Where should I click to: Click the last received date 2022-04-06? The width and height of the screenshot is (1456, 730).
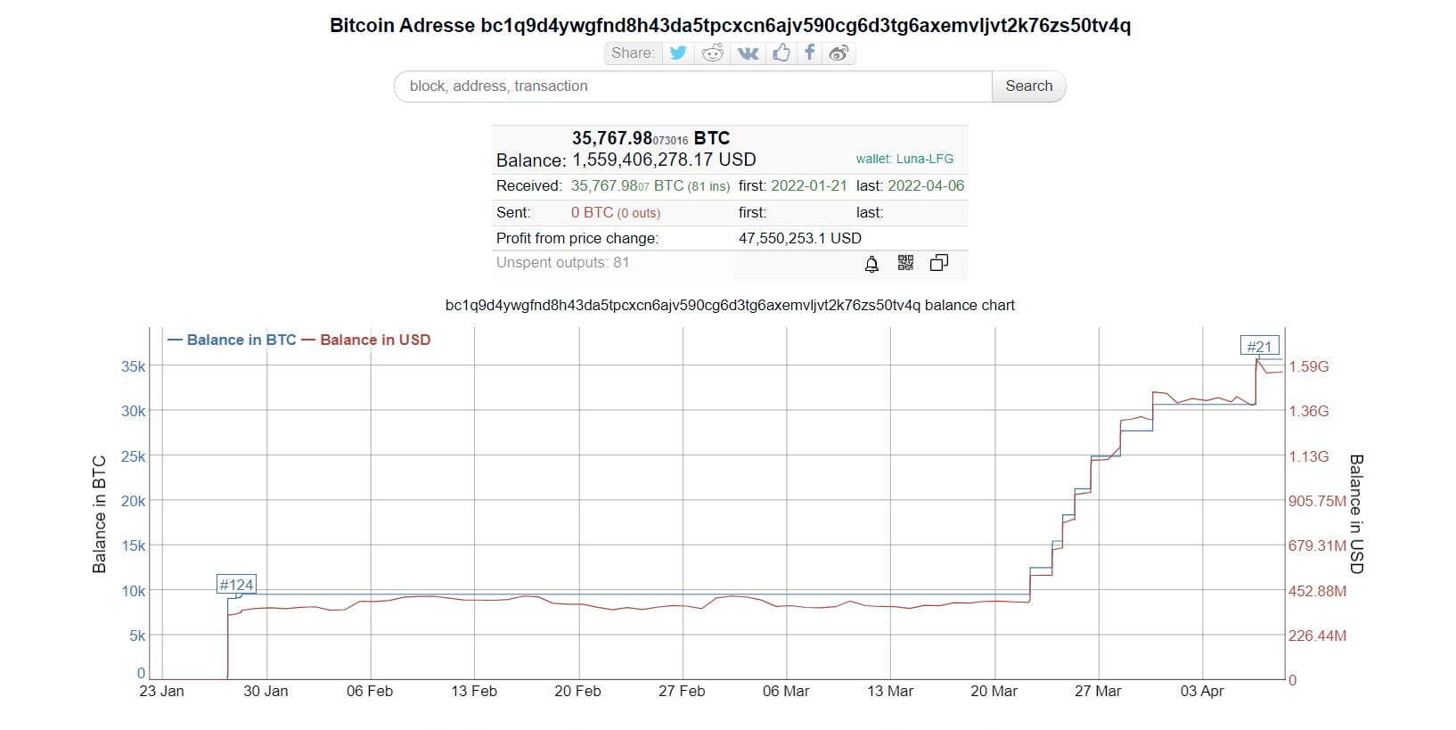click(x=926, y=186)
